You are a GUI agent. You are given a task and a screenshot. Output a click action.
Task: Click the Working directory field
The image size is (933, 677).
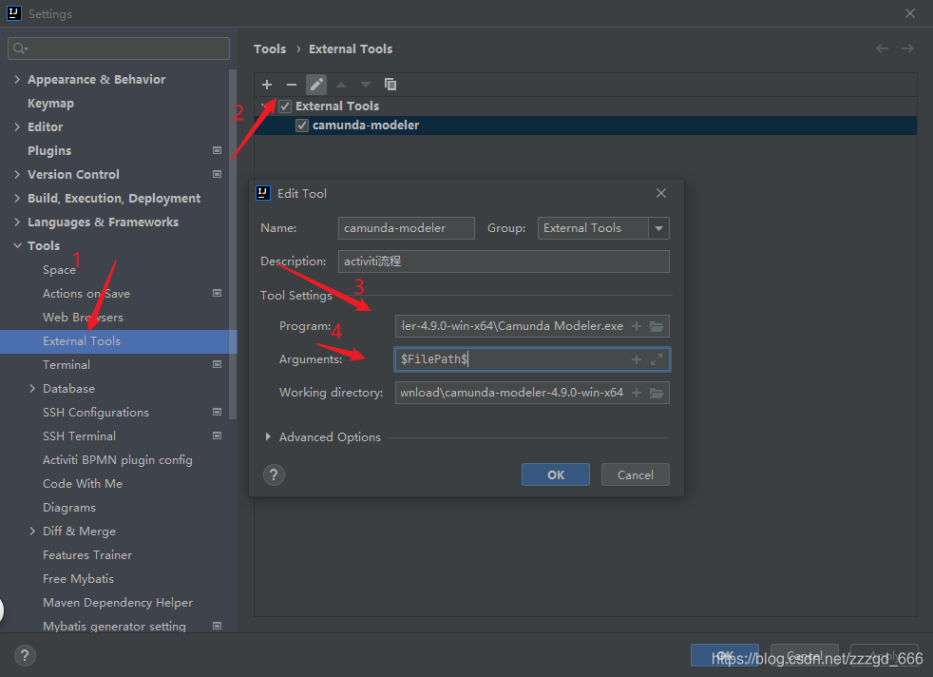tap(512, 393)
